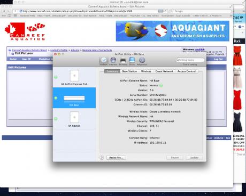Switch to the Guest Network tab
This screenshot has width=246, height=196.
(164, 71)
